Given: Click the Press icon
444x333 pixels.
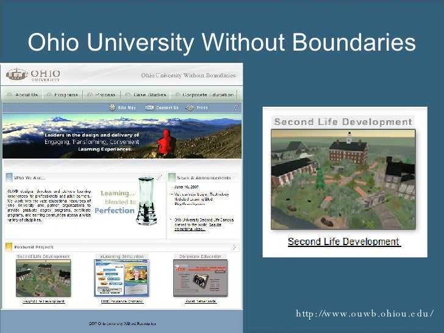Looking at the screenshot, I should coord(190,107).
